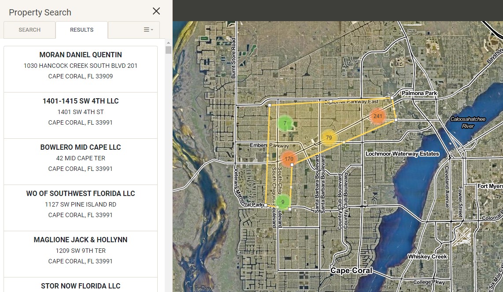
Task: Click the polygon vertex handle below cluster 170
Action: (292, 165)
